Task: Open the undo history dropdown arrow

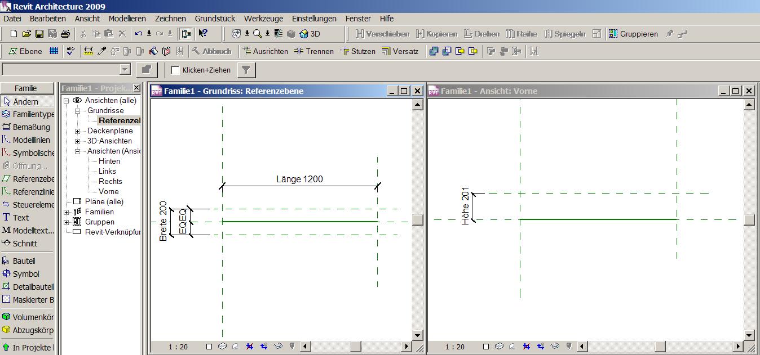Action: [x=149, y=34]
